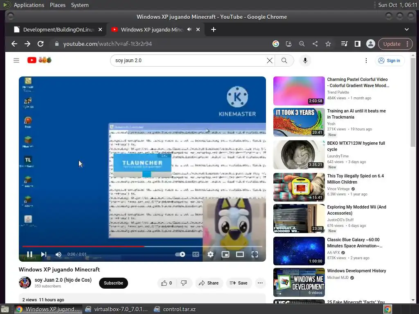This screenshot has height=314, width=419.
Task: Open Training an AI Trackmania thumbnail
Action: [x=299, y=122]
